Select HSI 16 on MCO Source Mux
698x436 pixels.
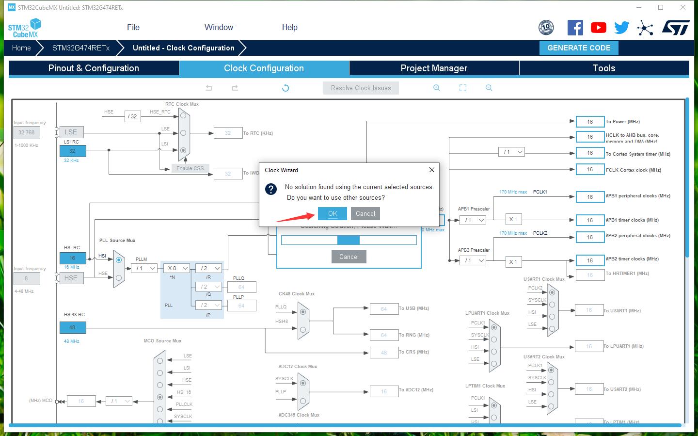(x=160, y=397)
